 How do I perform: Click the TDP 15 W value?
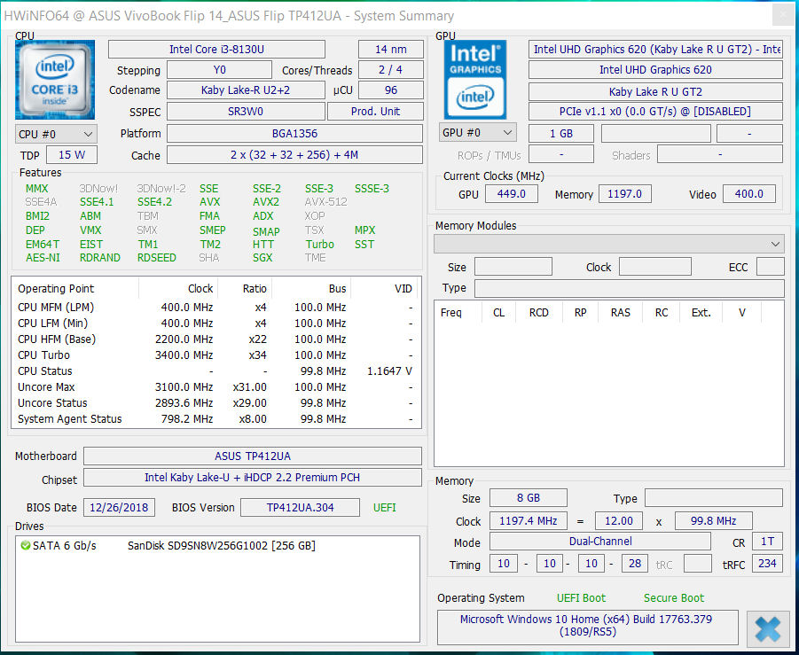[71, 155]
